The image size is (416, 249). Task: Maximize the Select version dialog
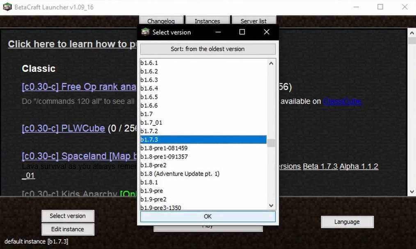pos(242,32)
